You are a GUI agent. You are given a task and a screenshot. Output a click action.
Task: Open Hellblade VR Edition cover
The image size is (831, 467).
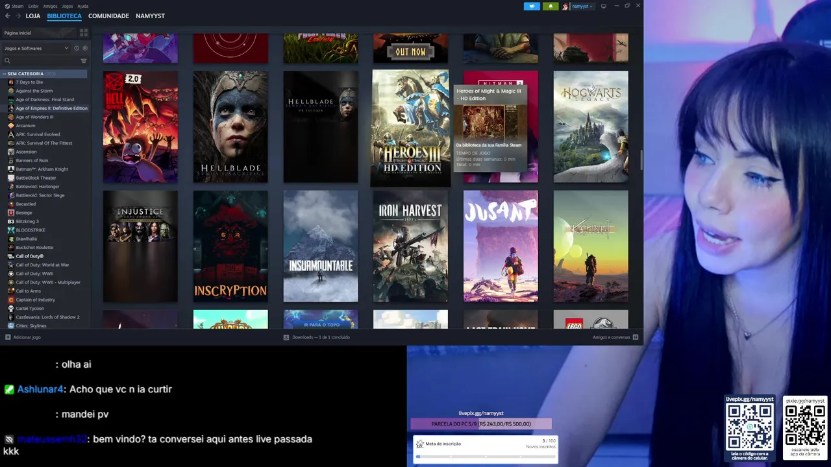(321, 126)
